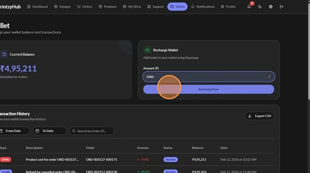Click the Amount column header
The width and height of the screenshot is (310, 173).
click(143, 148)
